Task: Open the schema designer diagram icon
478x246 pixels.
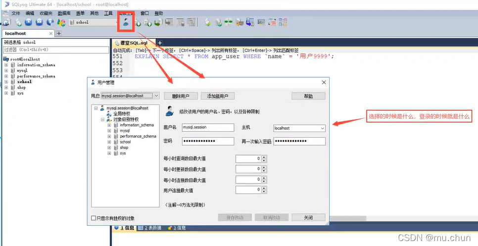Action: [283, 22]
